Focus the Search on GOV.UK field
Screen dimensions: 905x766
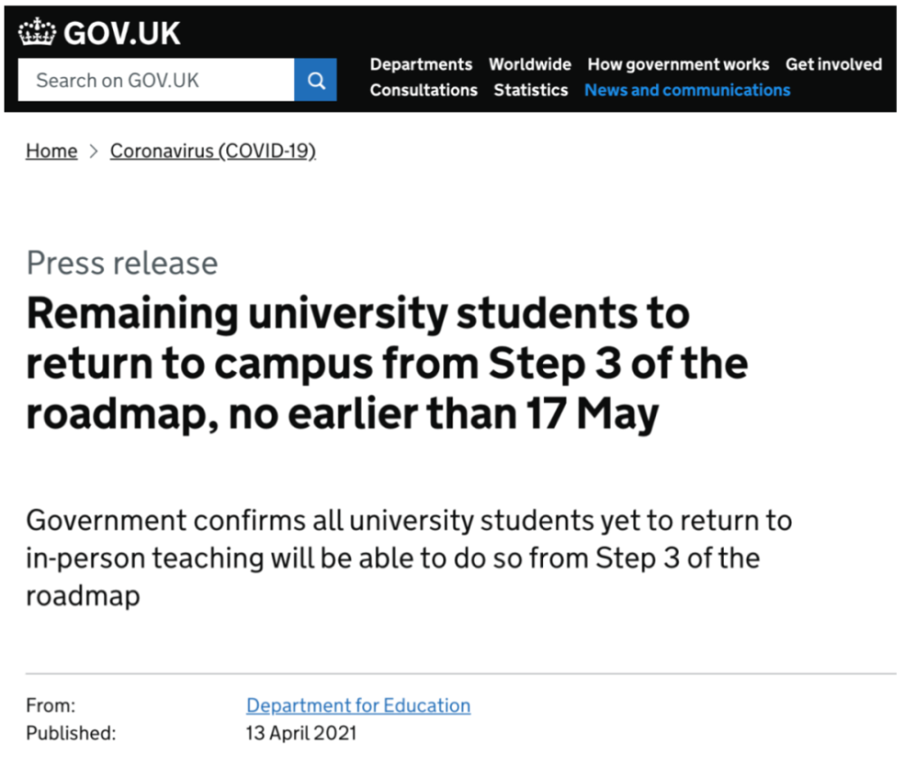pyautogui.click(x=157, y=80)
